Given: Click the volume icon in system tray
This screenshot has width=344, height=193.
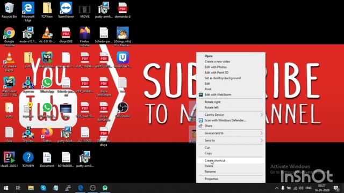Looking at the screenshot, I should (301, 188).
